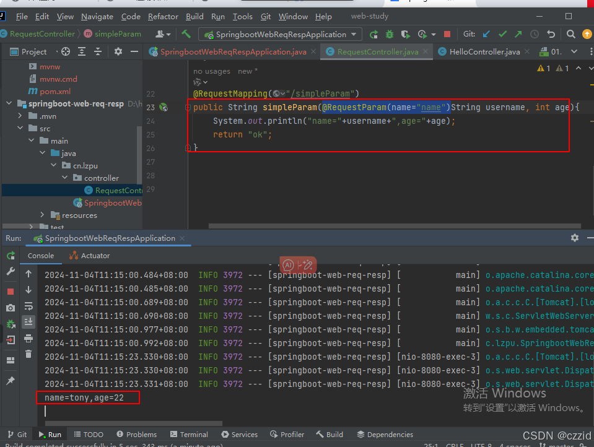Viewport: 594px width, 447px height.
Task: Collapse the controller package
Action: tap(65, 178)
